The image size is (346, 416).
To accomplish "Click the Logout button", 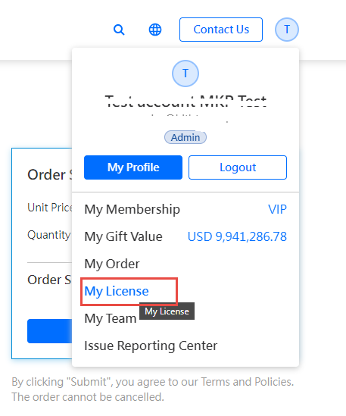I will click(238, 167).
